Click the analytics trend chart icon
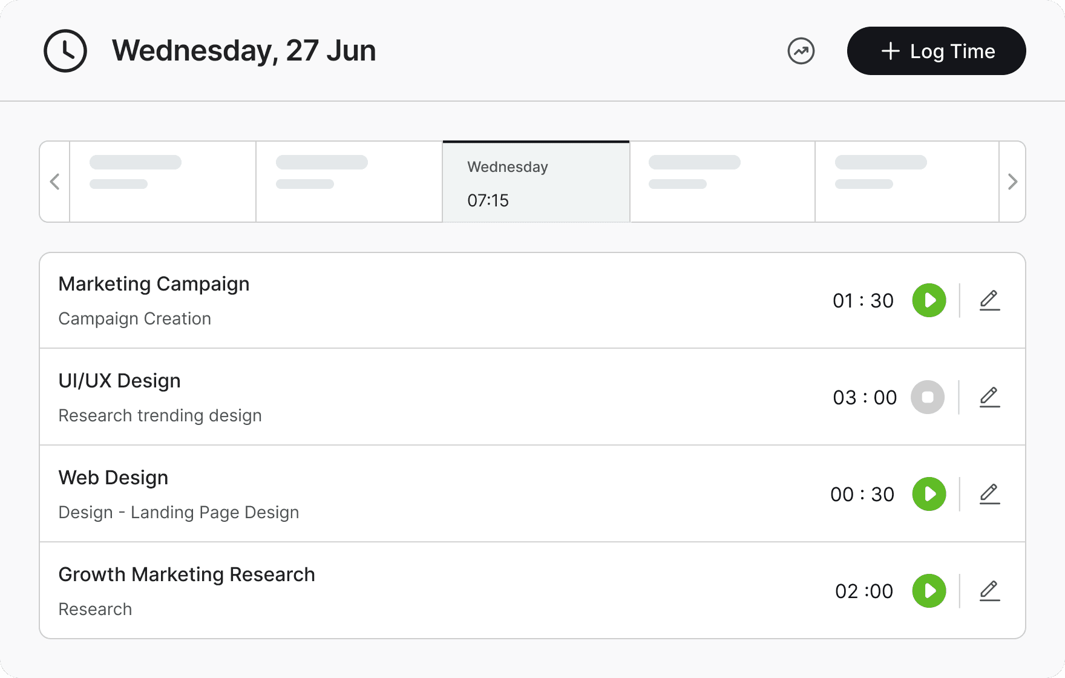 (x=801, y=51)
